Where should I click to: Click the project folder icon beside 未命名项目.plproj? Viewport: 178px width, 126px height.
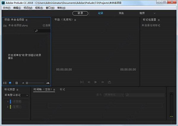coord(5,26)
